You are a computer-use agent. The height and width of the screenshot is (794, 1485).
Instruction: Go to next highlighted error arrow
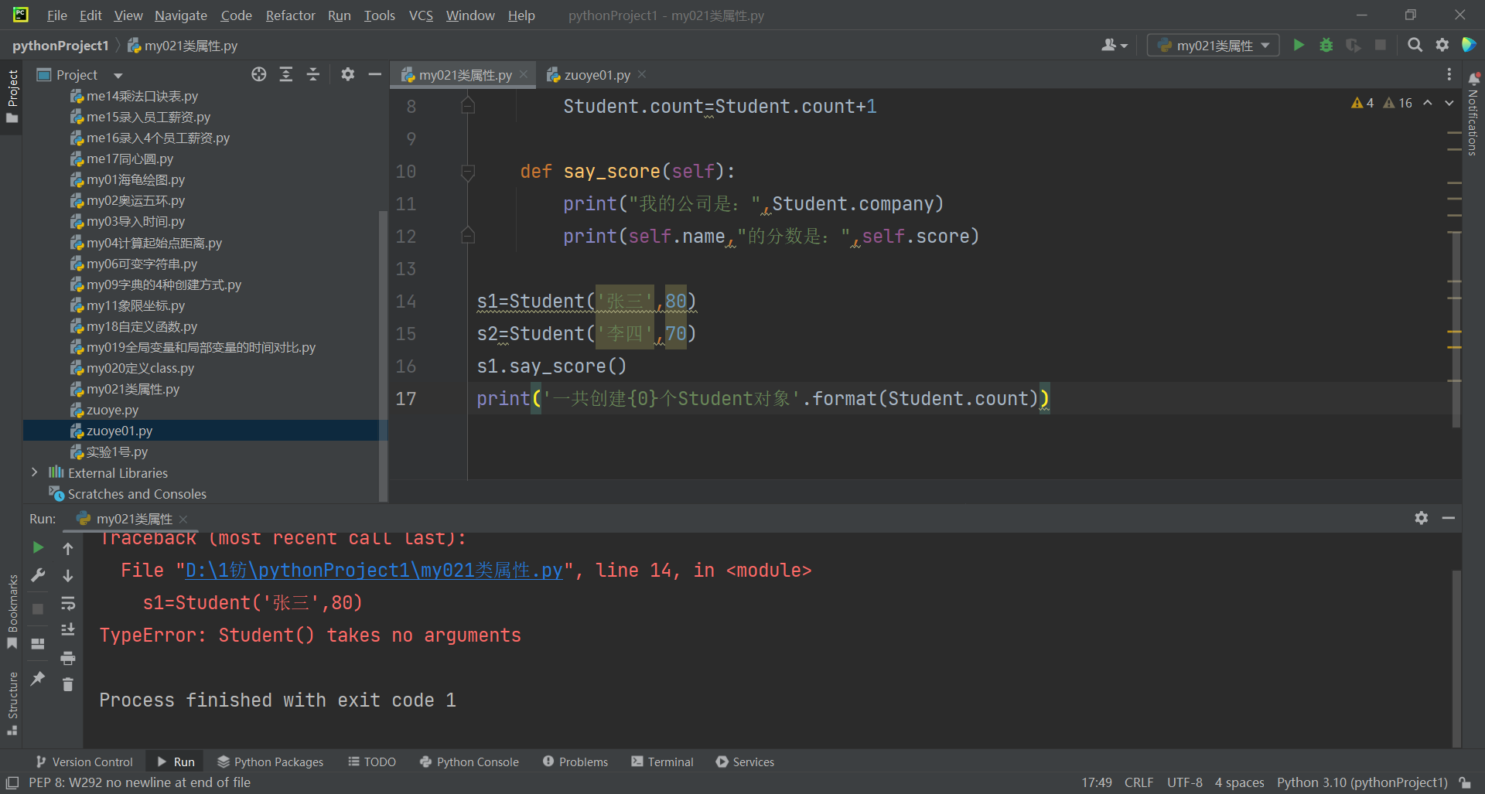(x=1449, y=103)
